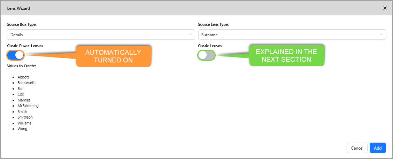Click the Cox value entry
This screenshot has width=393, height=159.
[21, 94]
